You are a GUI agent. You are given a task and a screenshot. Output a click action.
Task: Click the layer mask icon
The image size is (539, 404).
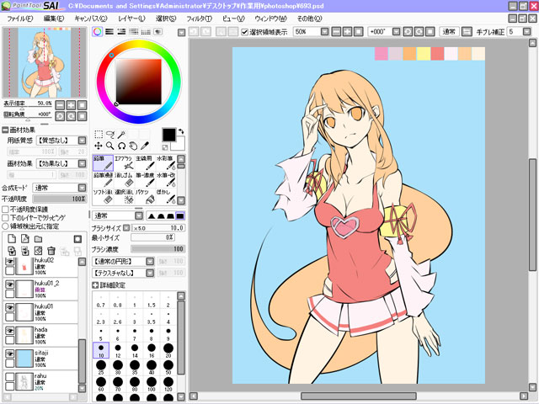pyautogui.click(x=77, y=239)
